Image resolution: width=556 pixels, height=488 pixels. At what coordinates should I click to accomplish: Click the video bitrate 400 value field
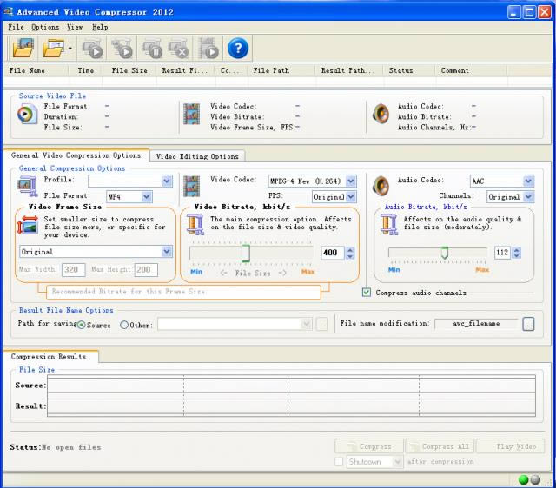click(x=333, y=253)
